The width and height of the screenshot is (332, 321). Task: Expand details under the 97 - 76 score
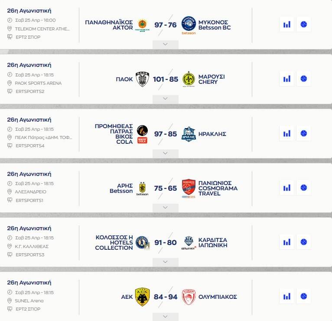[x=165, y=44]
